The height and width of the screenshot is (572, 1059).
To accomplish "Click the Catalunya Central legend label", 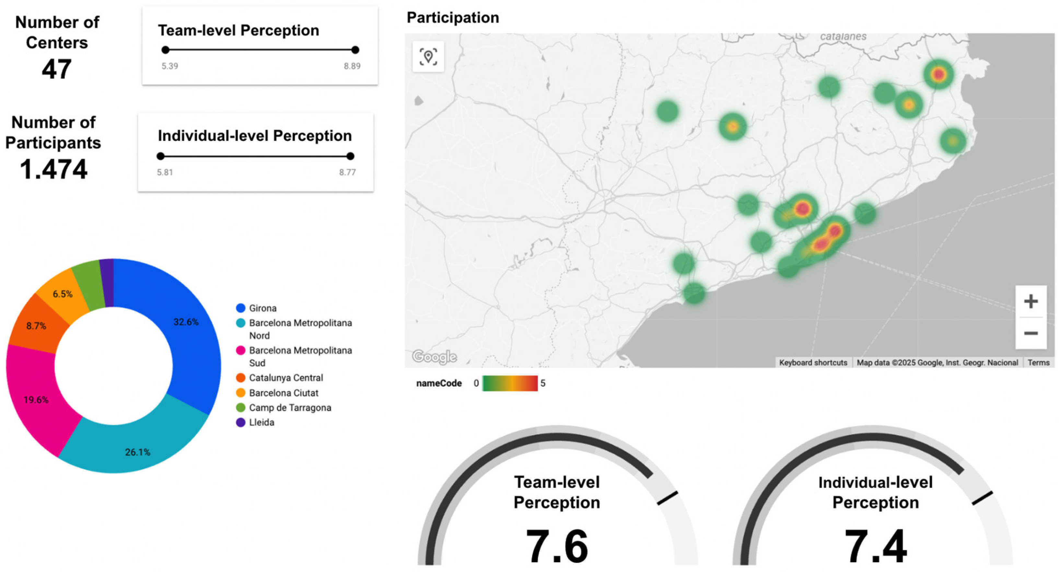I will (286, 378).
